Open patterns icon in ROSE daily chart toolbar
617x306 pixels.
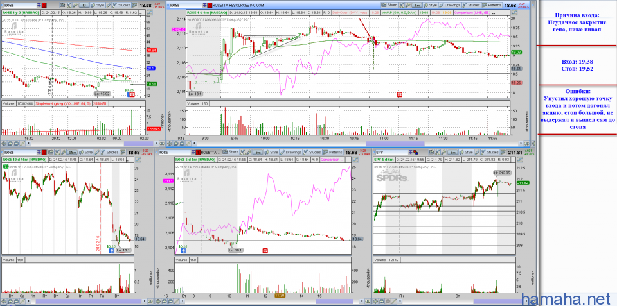134,5
